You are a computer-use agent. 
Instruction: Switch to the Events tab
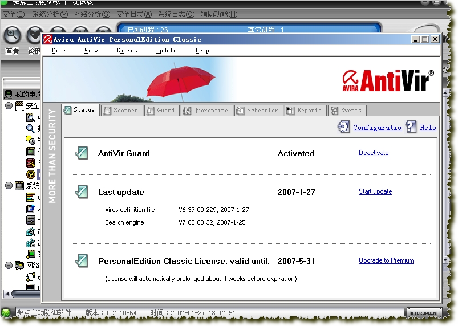point(347,111)
